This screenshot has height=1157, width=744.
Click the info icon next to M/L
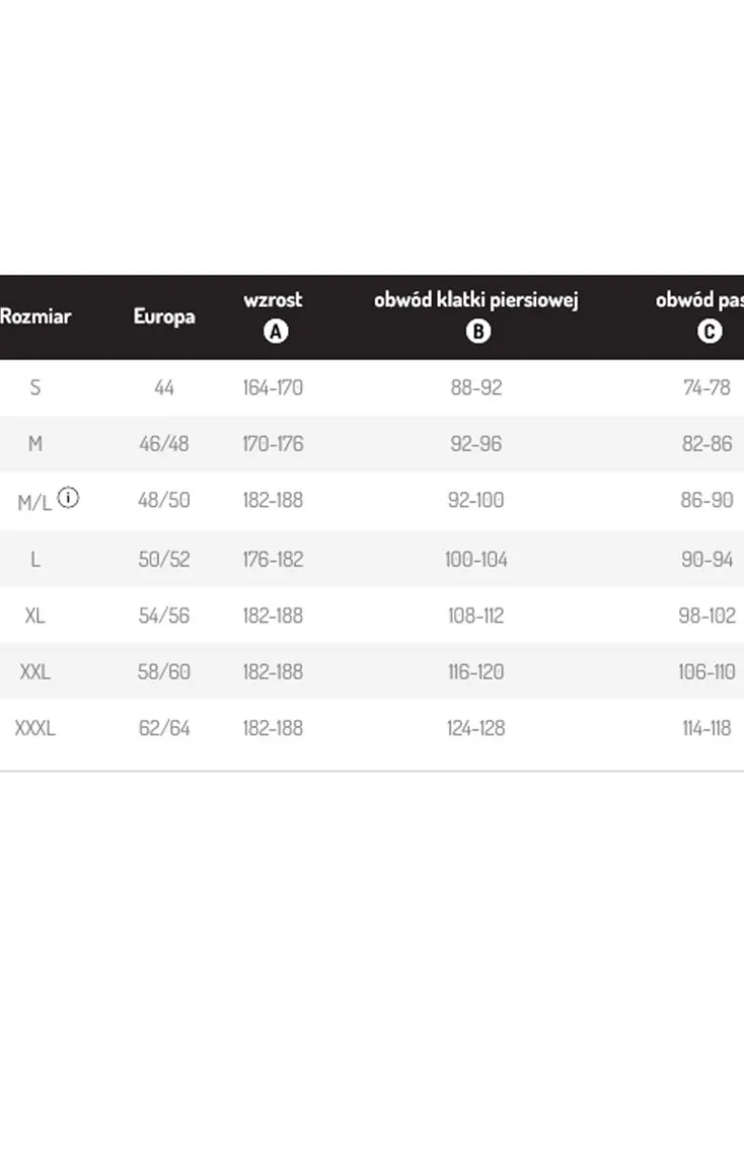(68, 497)
